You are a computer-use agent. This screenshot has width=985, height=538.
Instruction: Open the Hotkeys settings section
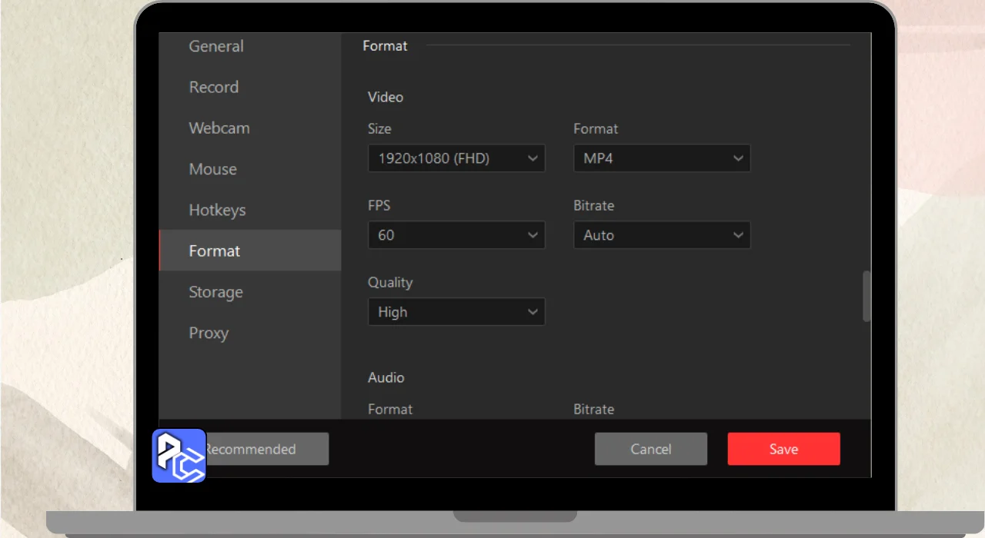coord(217,210)
